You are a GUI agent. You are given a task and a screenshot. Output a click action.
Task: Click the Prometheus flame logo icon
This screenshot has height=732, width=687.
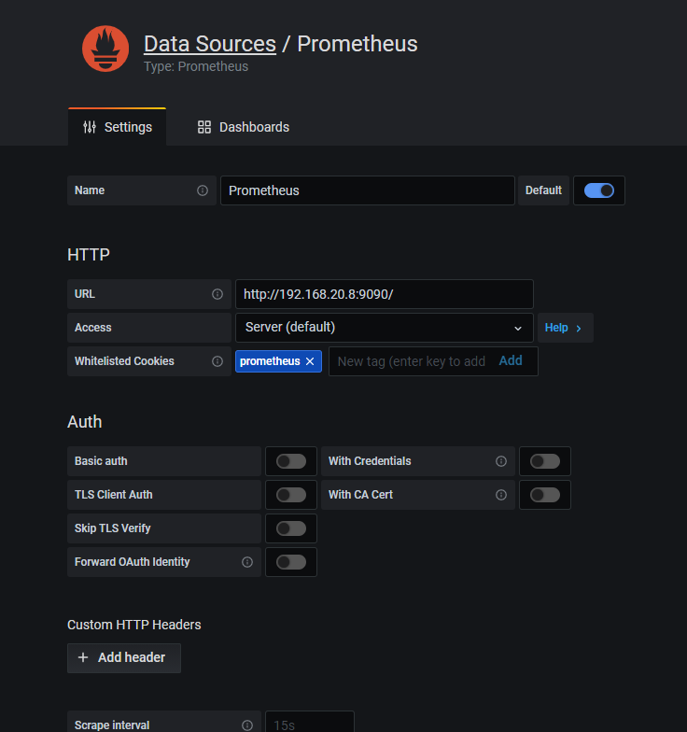105,49
